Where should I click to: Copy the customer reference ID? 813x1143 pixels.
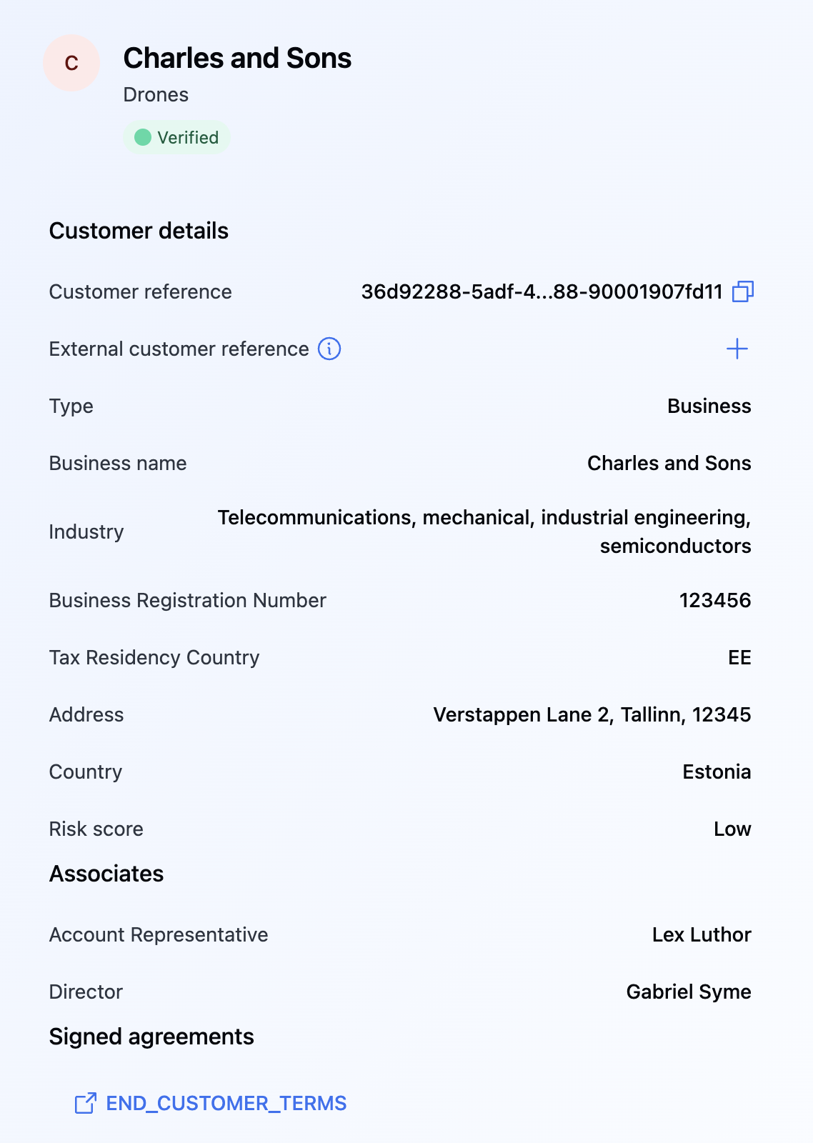(743, 291)
